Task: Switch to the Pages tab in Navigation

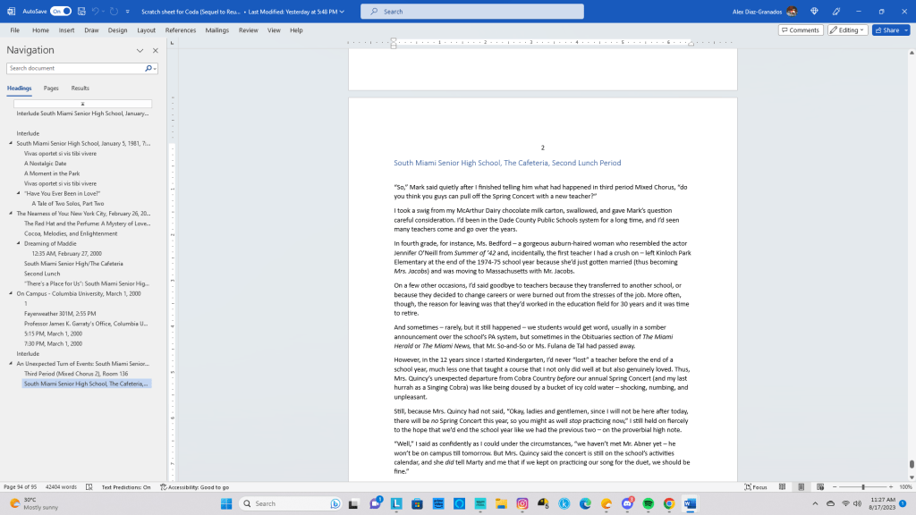Action: click(51, 89)
